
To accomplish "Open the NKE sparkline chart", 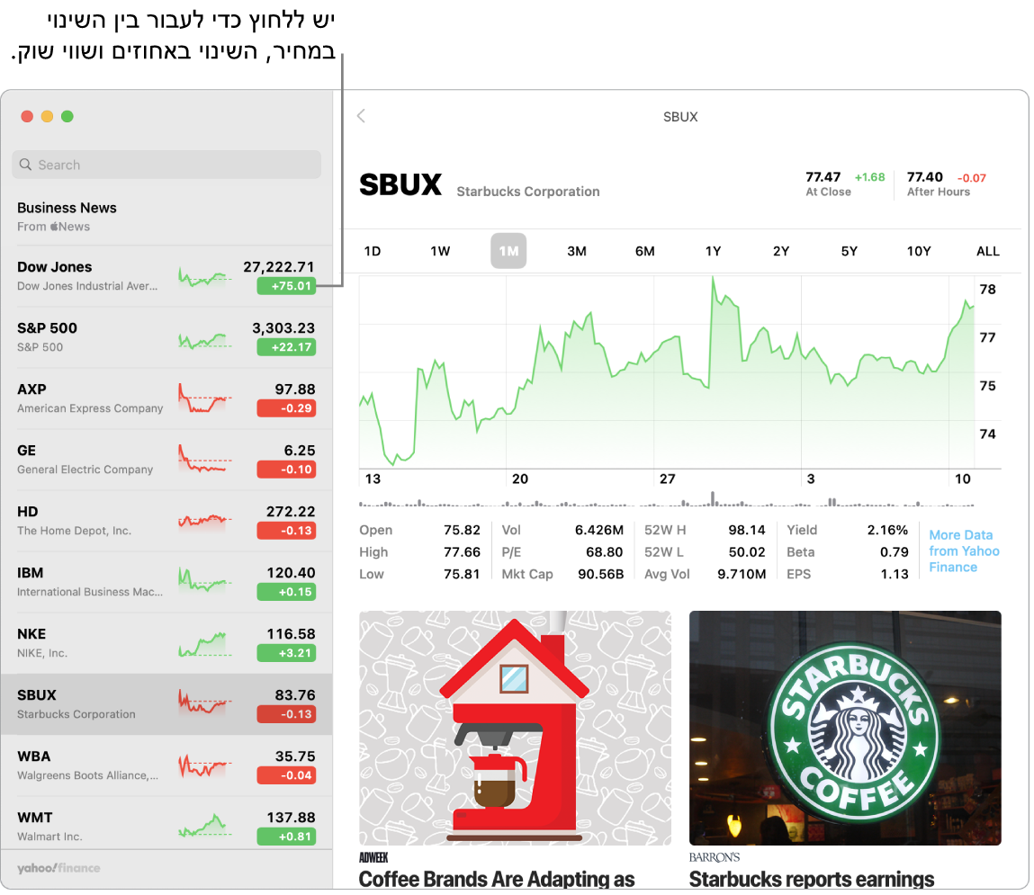I will [205, 644].
